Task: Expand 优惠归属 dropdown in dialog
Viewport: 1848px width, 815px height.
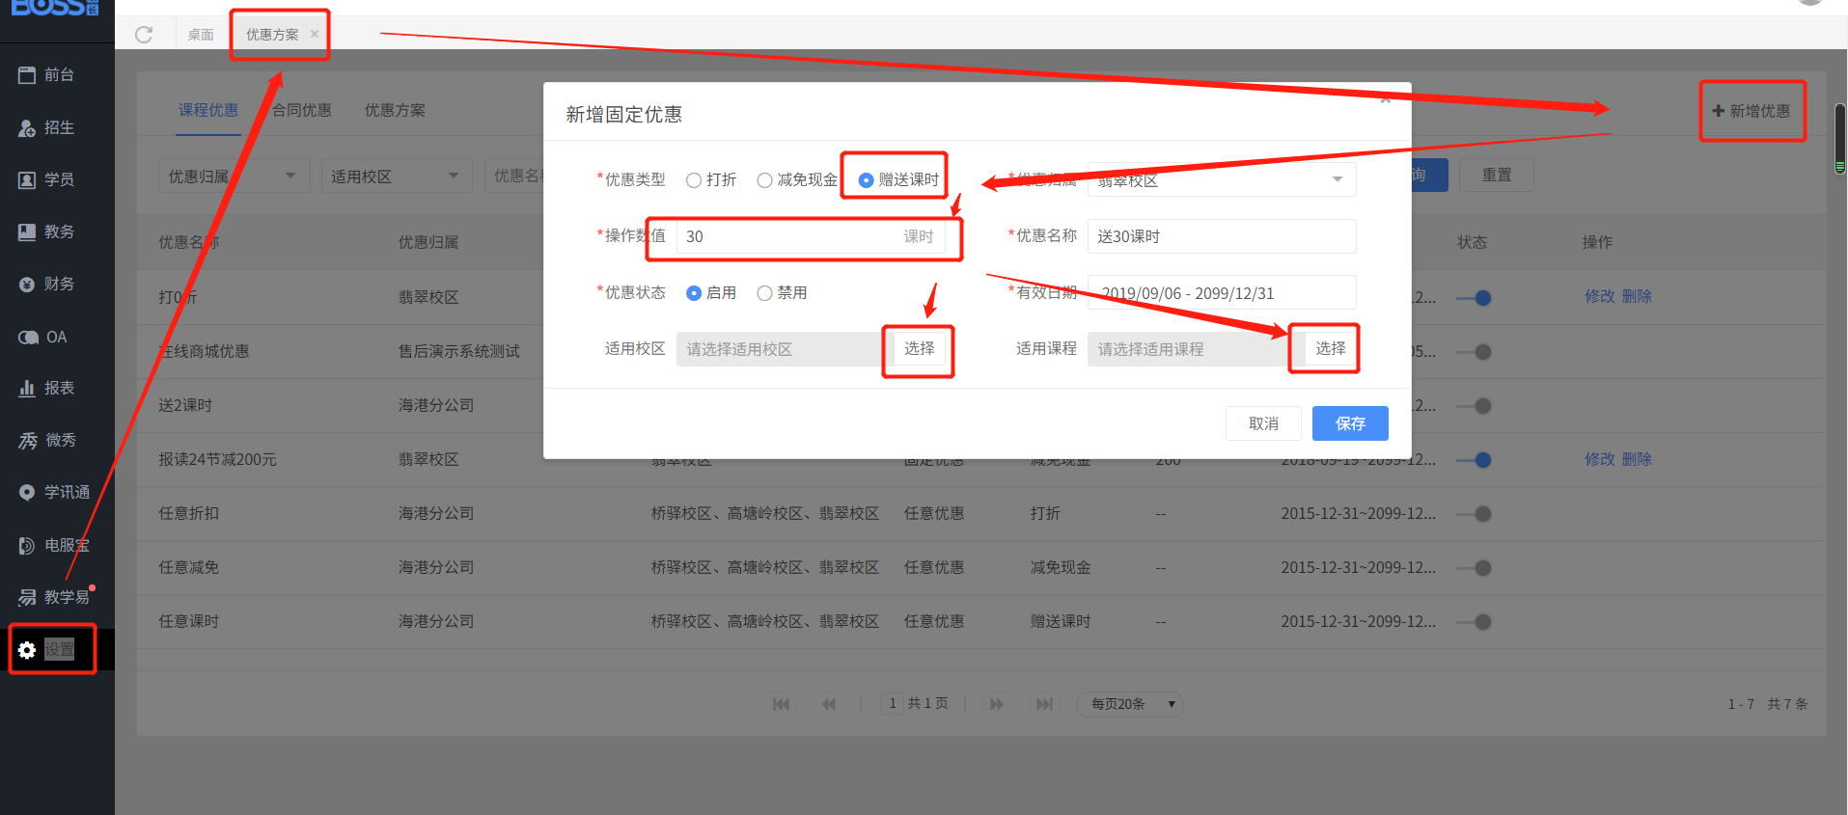Action: click(1221, 179)
